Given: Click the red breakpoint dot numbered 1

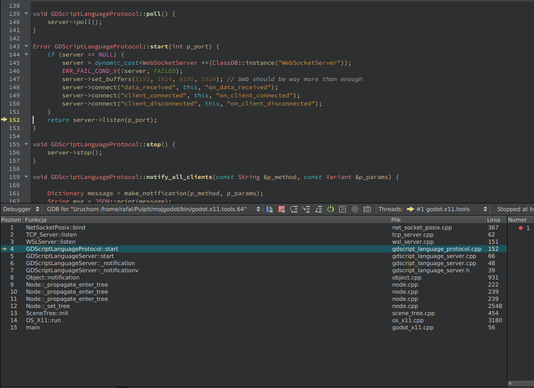Looking at the screenshot, I should [521, 228].
